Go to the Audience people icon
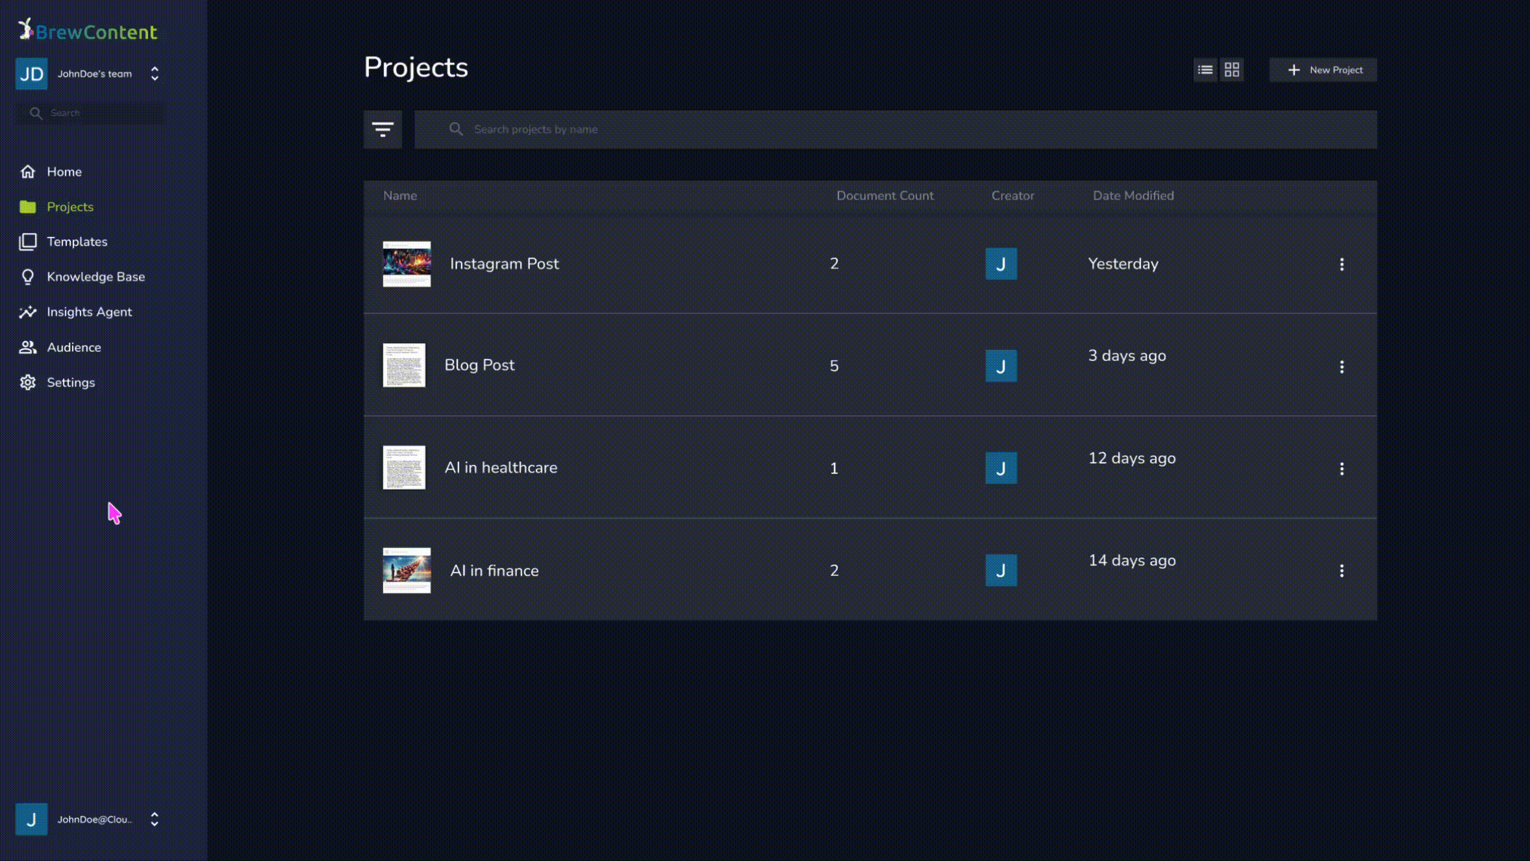The height and width of the screenshot is (861, 1530). click(27, 347)
